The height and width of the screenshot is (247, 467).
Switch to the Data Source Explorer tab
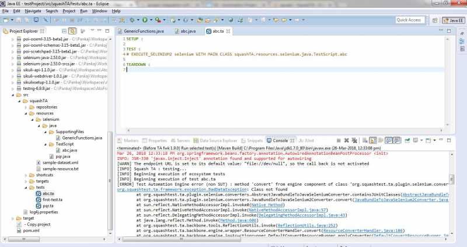(218, 141)
